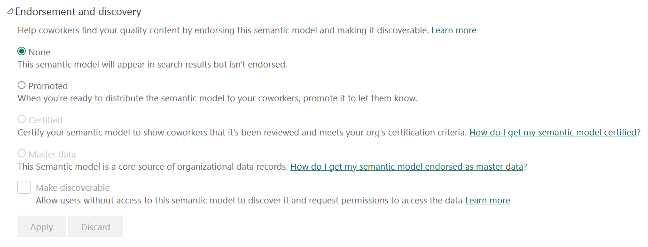Open 'endorsed as master data' help link
The height and width of the screenshot is (247, 648).
pos(406,167)
